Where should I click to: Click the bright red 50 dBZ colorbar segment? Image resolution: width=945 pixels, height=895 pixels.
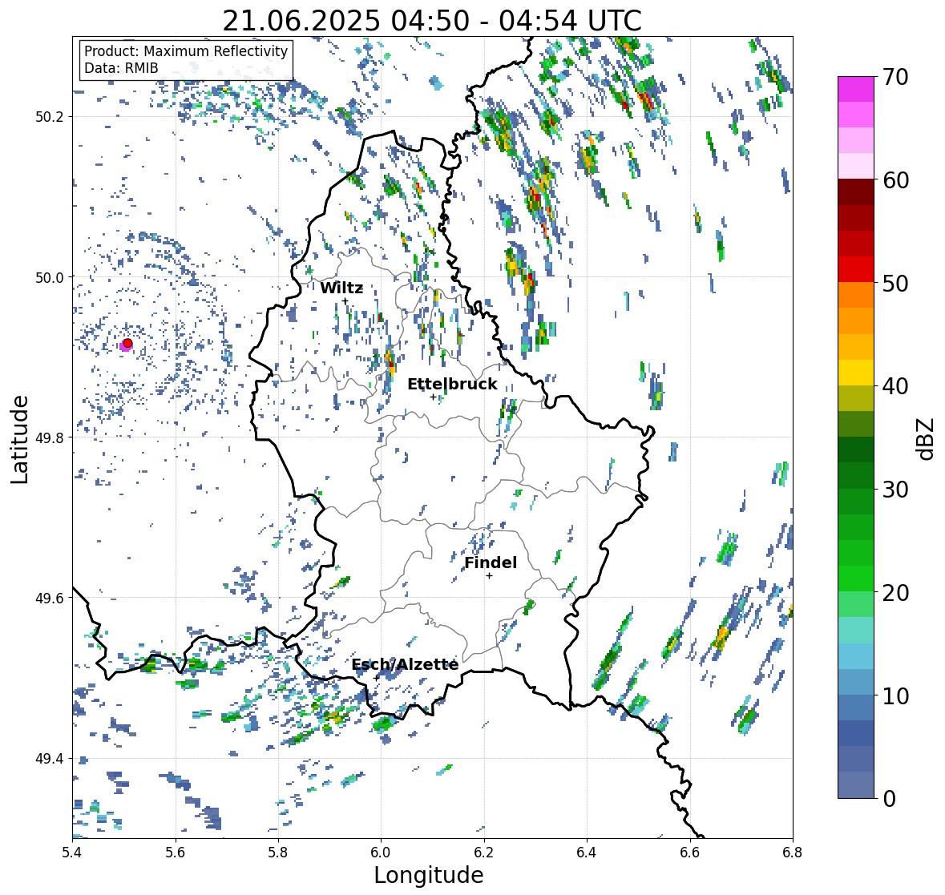[856, 269]
